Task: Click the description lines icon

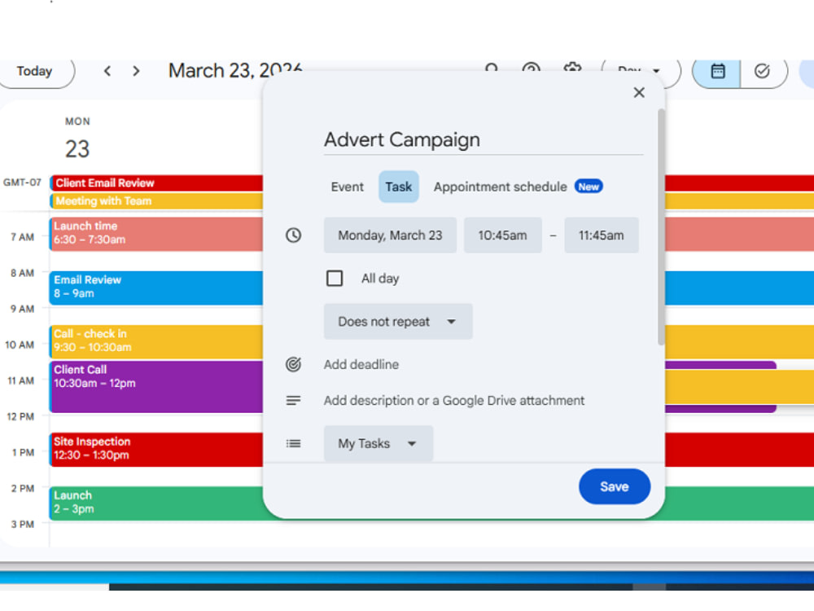Action: (x=293, y=401)
